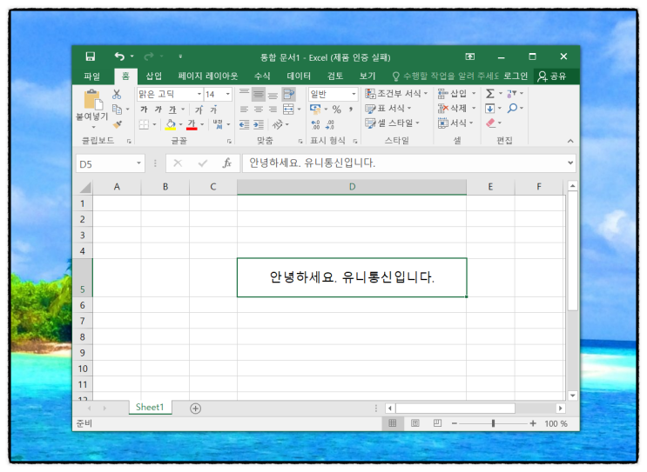Decrease font size with smaller 가 button
This screenshot has width=647, height=472.
213,110
